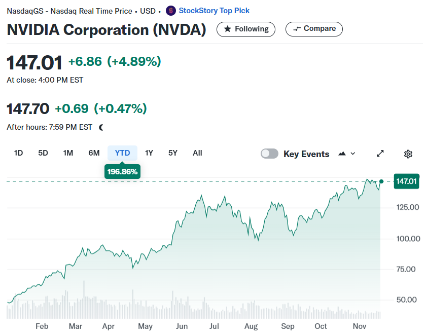This screenshot has width=426, height=336.
Task: Select the 5Y time range
Action: (173, 153)
